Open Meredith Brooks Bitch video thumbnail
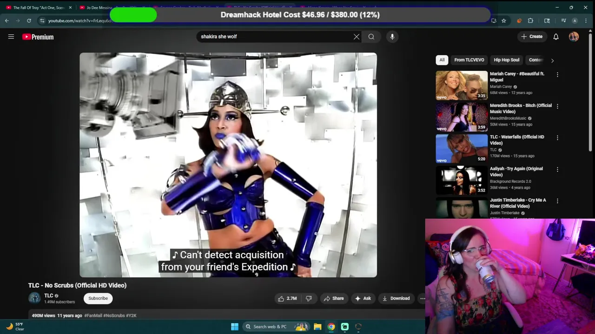The width and height of the screenshot is (595, 334). 462,117
